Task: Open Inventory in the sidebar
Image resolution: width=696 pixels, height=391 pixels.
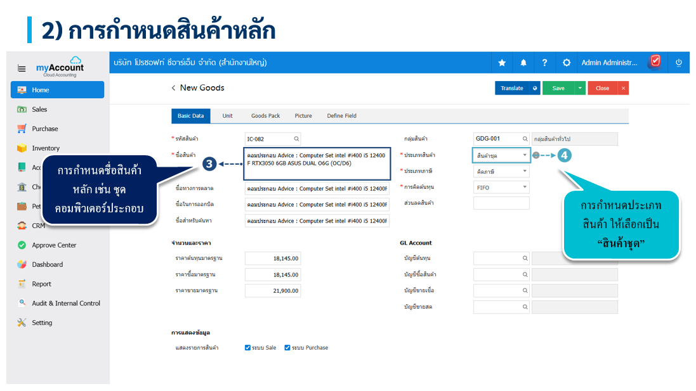Action: click(46, 148)
